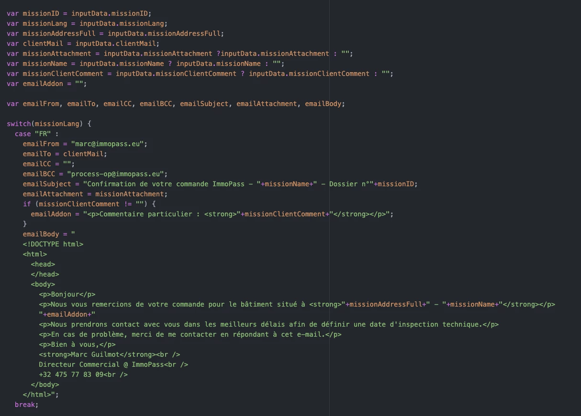Click the opening <body> tag
The image size is (581, 416).
tap(43, 284)
